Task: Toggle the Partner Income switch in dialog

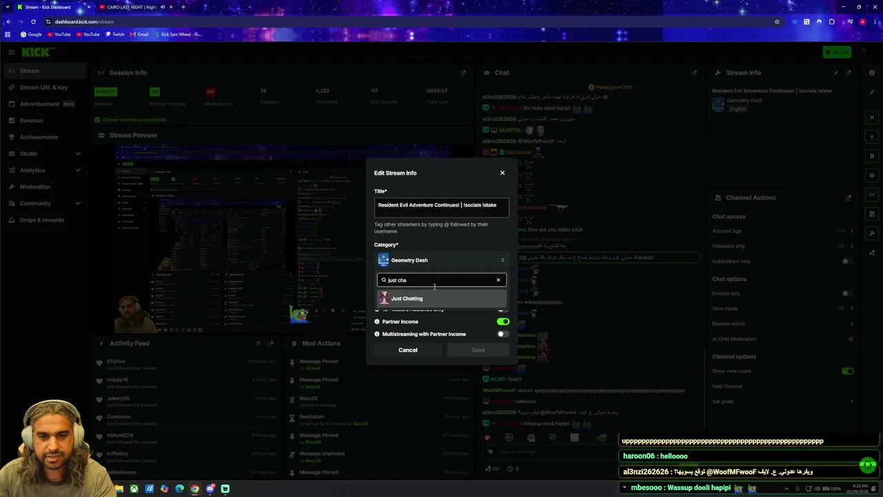Action: [503, 322]
